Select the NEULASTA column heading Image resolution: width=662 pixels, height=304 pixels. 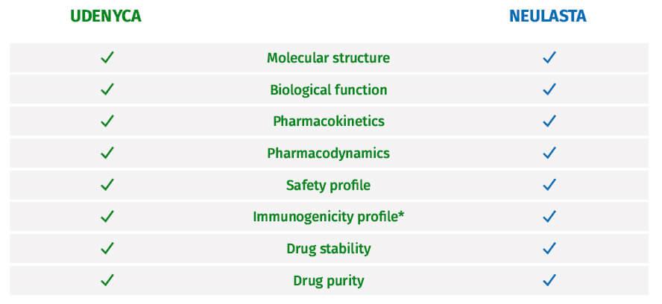(x=548, y=16)
